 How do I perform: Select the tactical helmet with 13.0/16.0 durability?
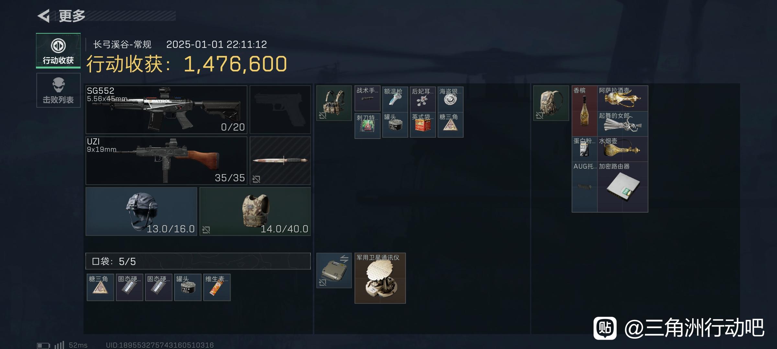pyautogui.click(x=141, y=211)
